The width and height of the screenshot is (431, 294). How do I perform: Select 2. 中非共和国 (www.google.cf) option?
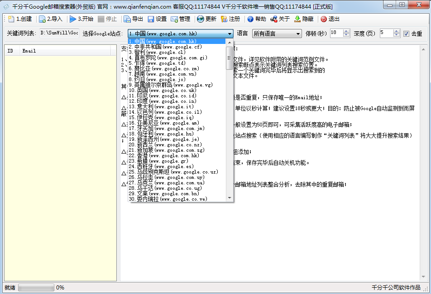click(x=177, y=47)
